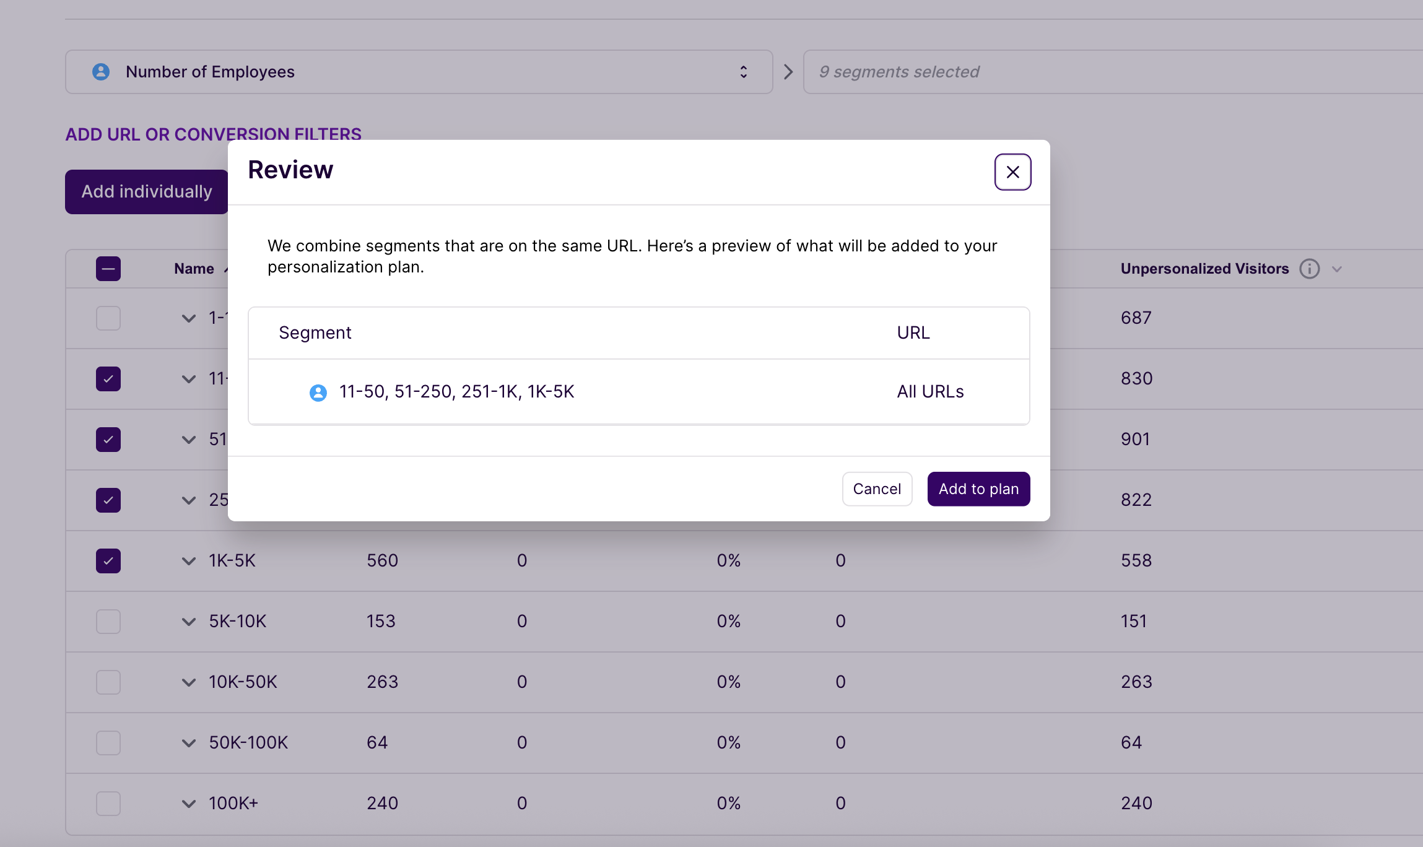Viewport: 1423px width, 847px height.
Task: Expand the 10K-50K row chevron
Action: 189,683
